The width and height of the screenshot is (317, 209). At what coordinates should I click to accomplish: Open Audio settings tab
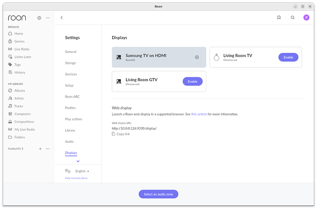(69, 142)
